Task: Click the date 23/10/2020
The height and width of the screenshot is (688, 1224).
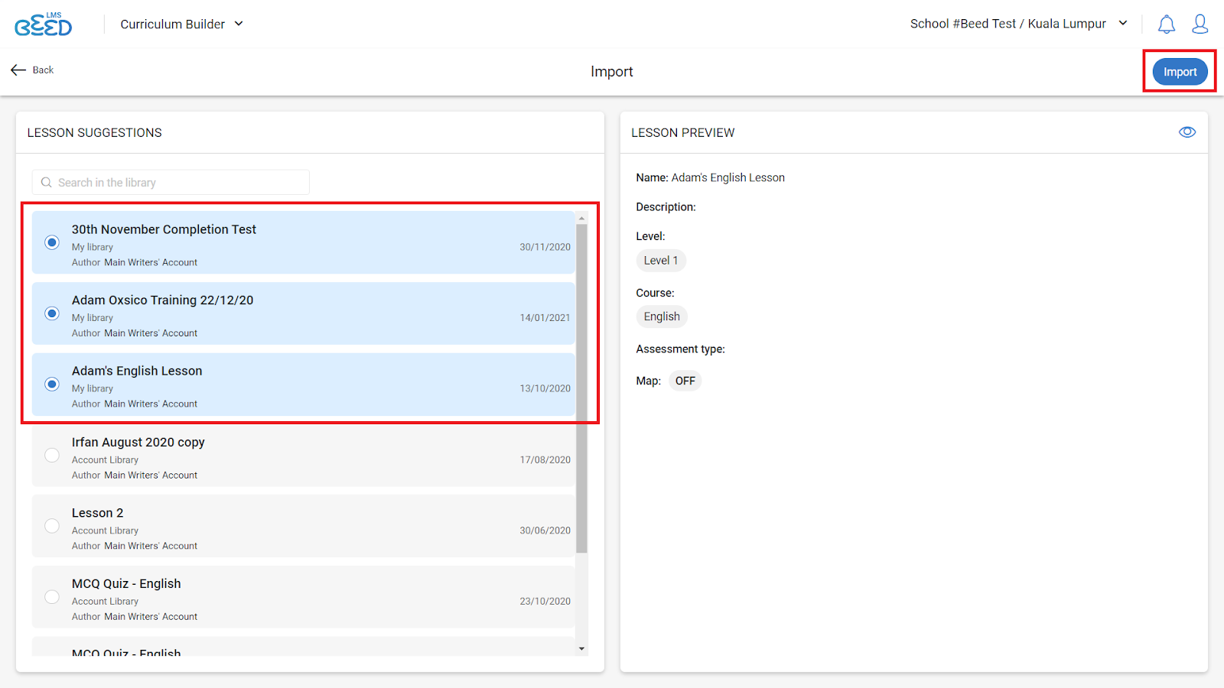Action: coord(545,602)
